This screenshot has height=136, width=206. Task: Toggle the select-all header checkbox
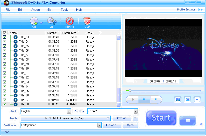(5, 33)
